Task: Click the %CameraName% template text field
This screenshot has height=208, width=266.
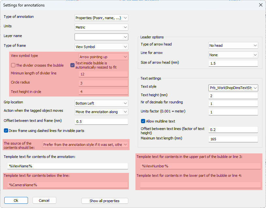Action: 67,185
